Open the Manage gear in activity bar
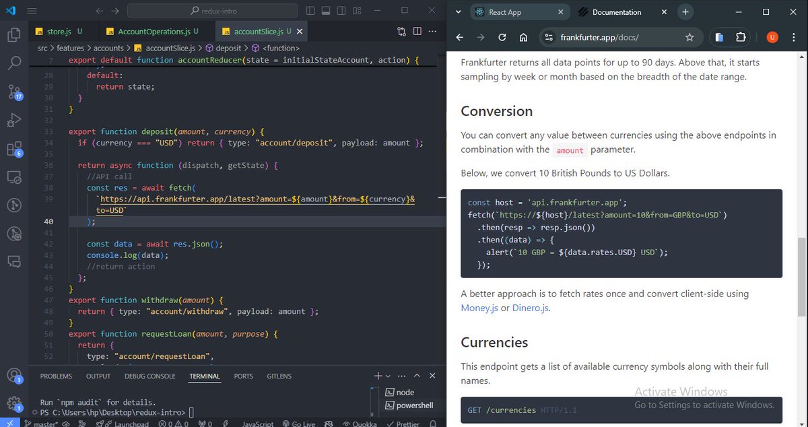Screen dimensions: 808x427 coord(13,403)
